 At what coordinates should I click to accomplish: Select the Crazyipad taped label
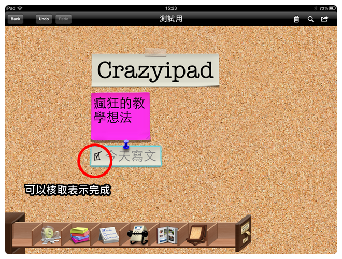click(x=155, y=70)
